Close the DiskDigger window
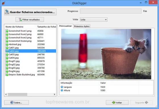This screenshot has height=109, width=159. [x=153, y=2]
